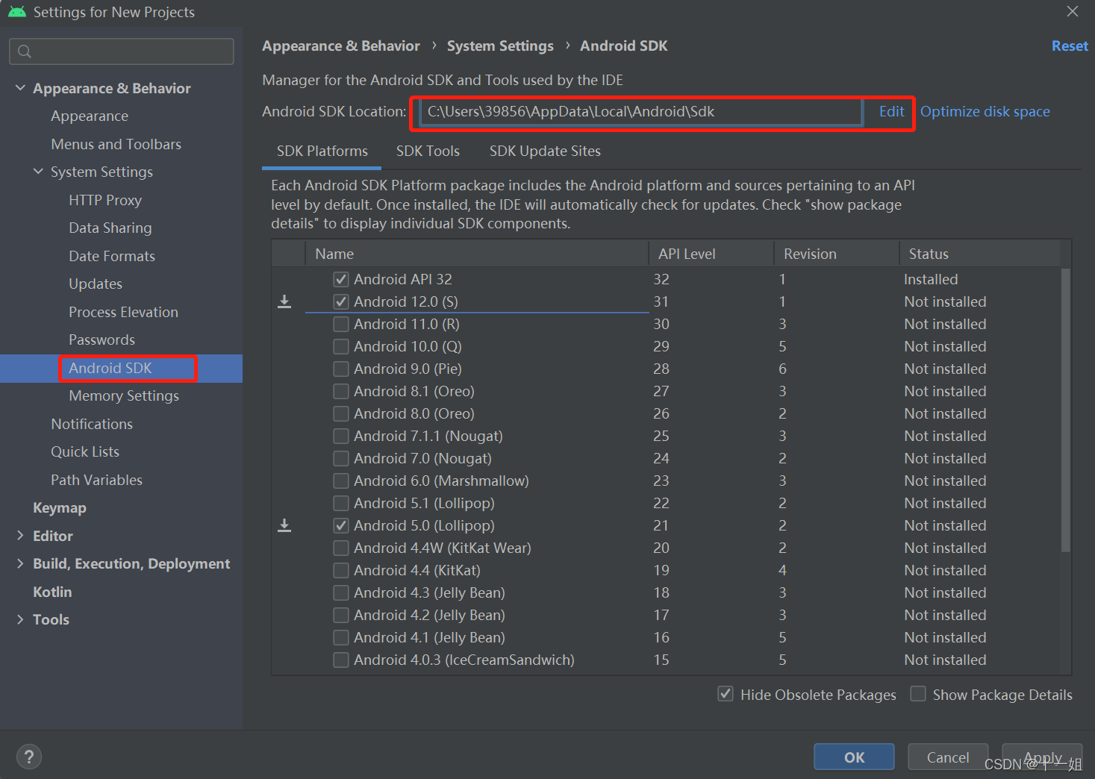Open Keymap settings
Viewport: 1095px width, 779px height.
60,507
